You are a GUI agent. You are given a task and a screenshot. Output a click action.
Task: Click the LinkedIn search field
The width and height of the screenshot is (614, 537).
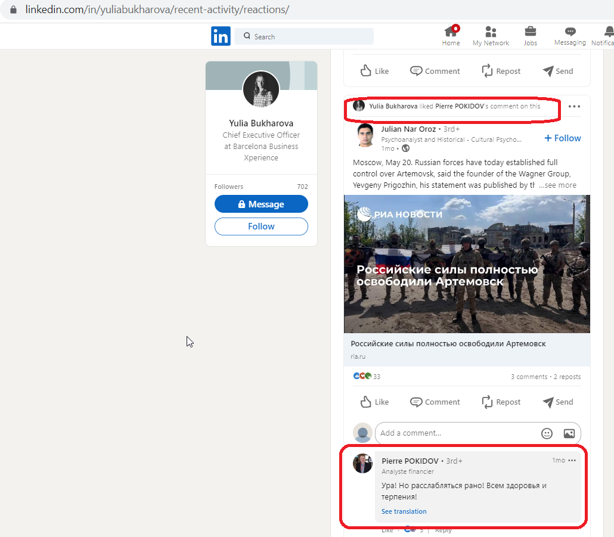point(304,36)
